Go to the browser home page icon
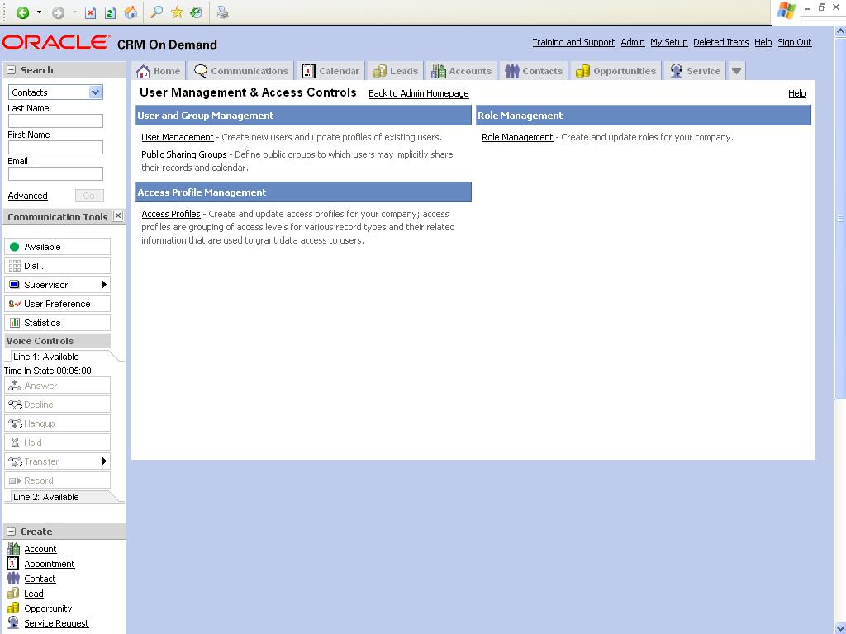 click(x=131, y=12)
